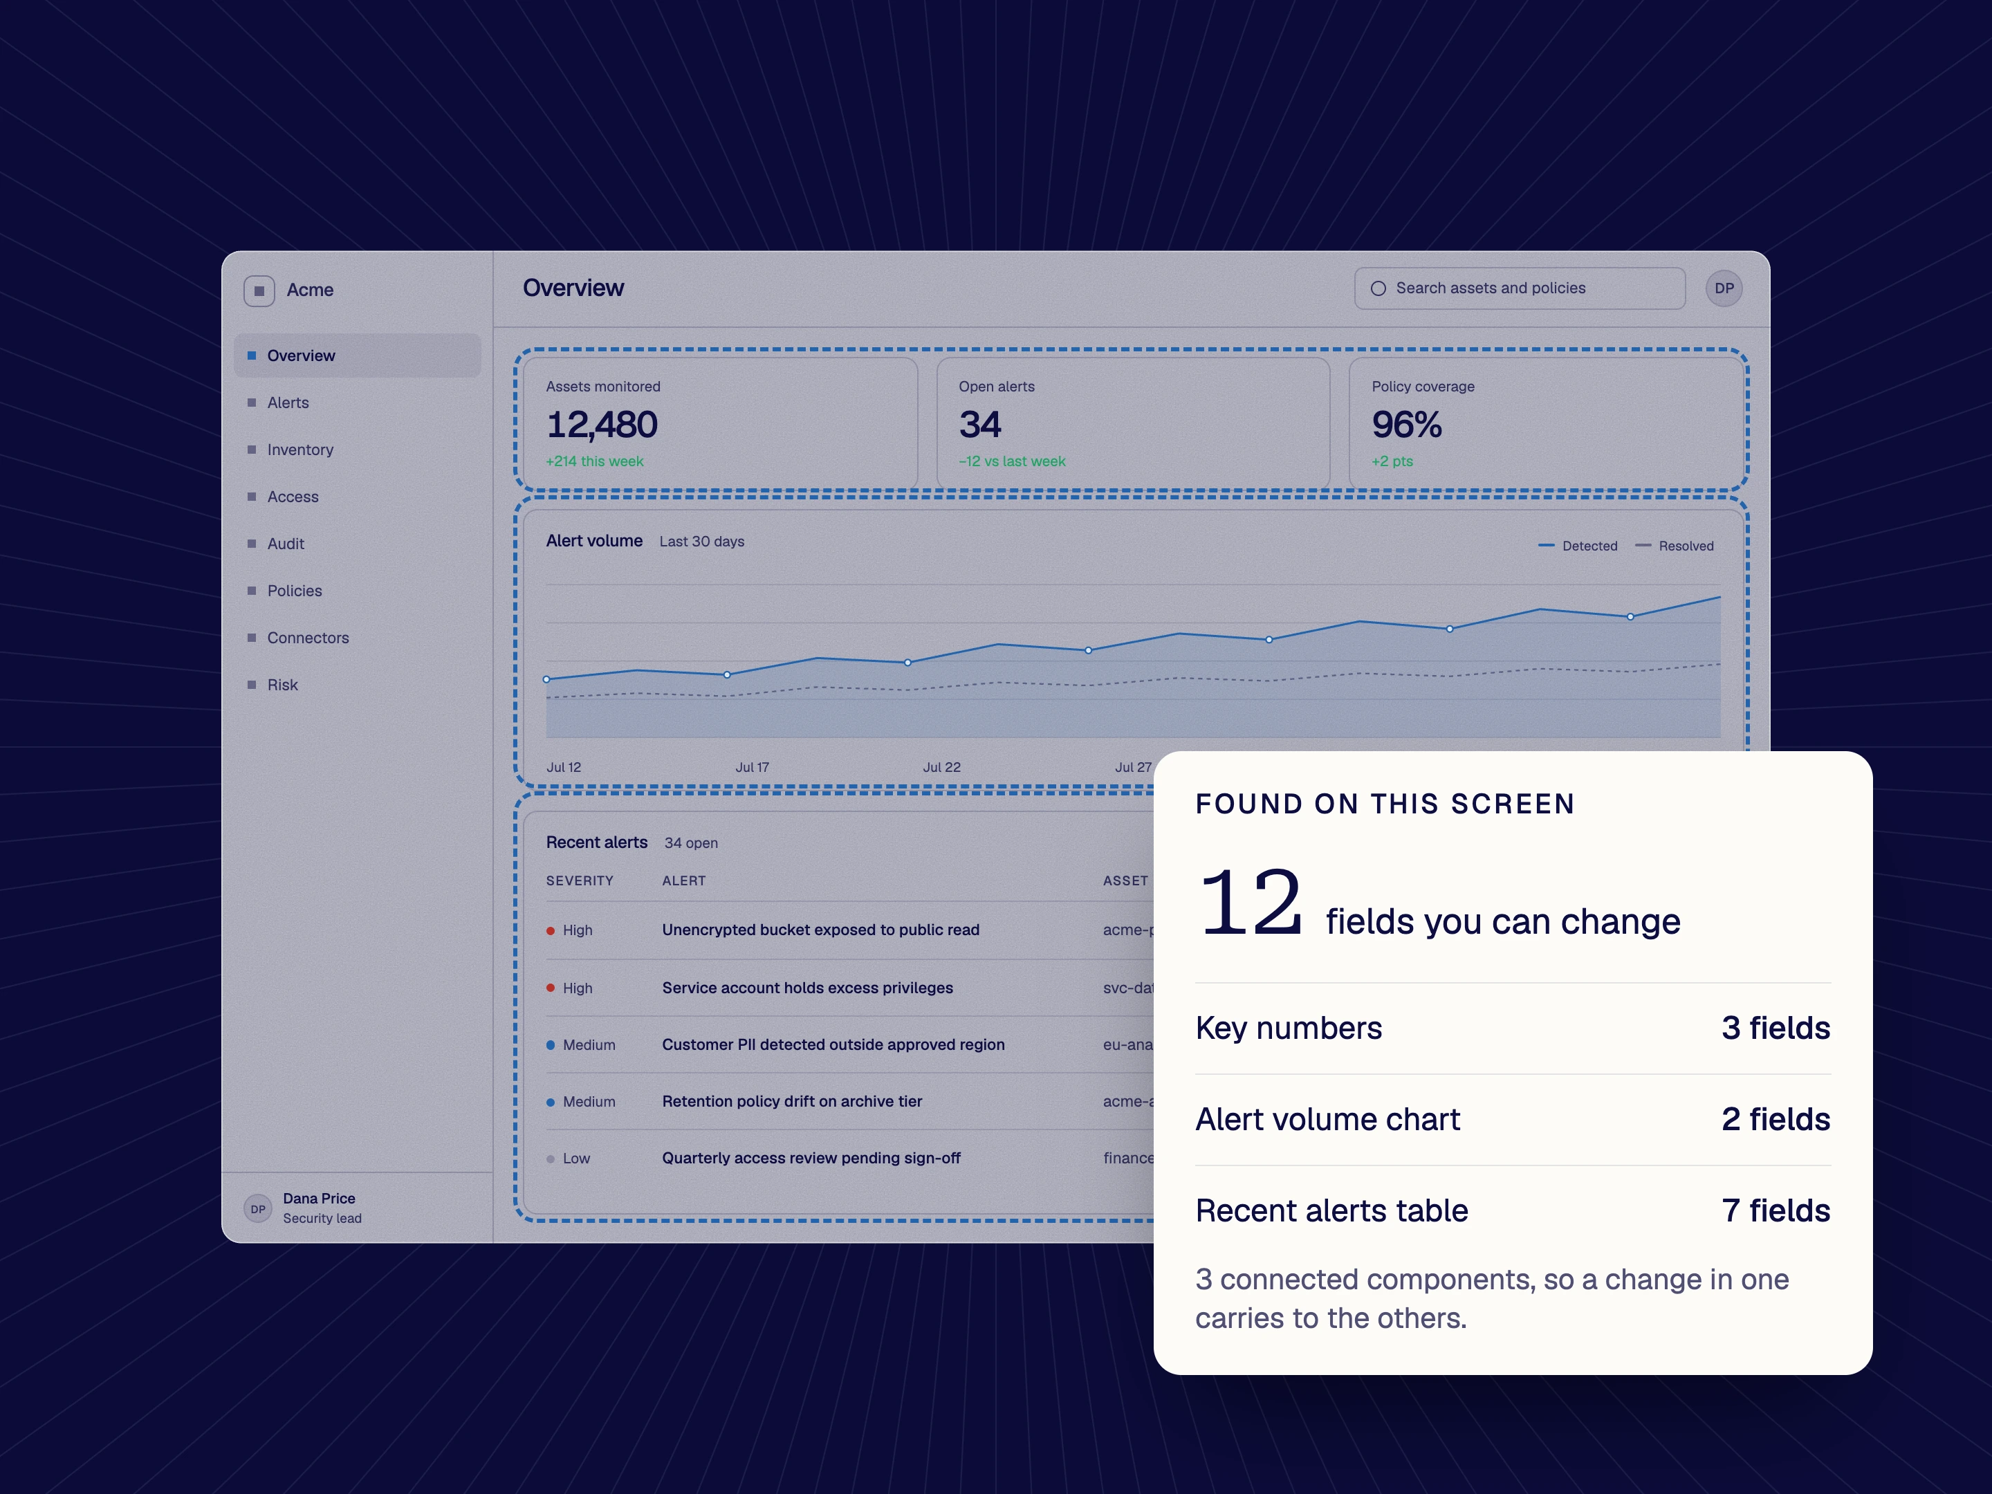Image resolution: width=1992 pixels, height=1494 pixels.
Task: Click the 96% coverage value
Action: (1405, 424)
